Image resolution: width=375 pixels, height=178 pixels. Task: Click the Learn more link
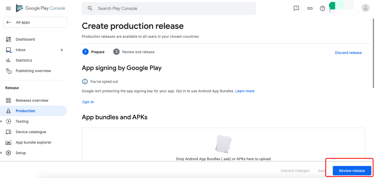pyautogui.click(x=245, y=91)
